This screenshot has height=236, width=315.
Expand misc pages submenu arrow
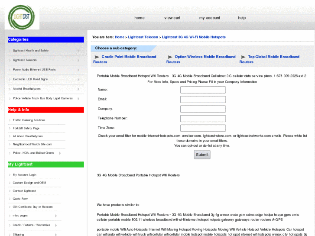[56, 216]
